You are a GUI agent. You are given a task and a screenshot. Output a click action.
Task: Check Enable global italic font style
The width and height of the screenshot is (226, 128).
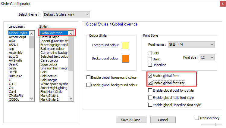150,98
